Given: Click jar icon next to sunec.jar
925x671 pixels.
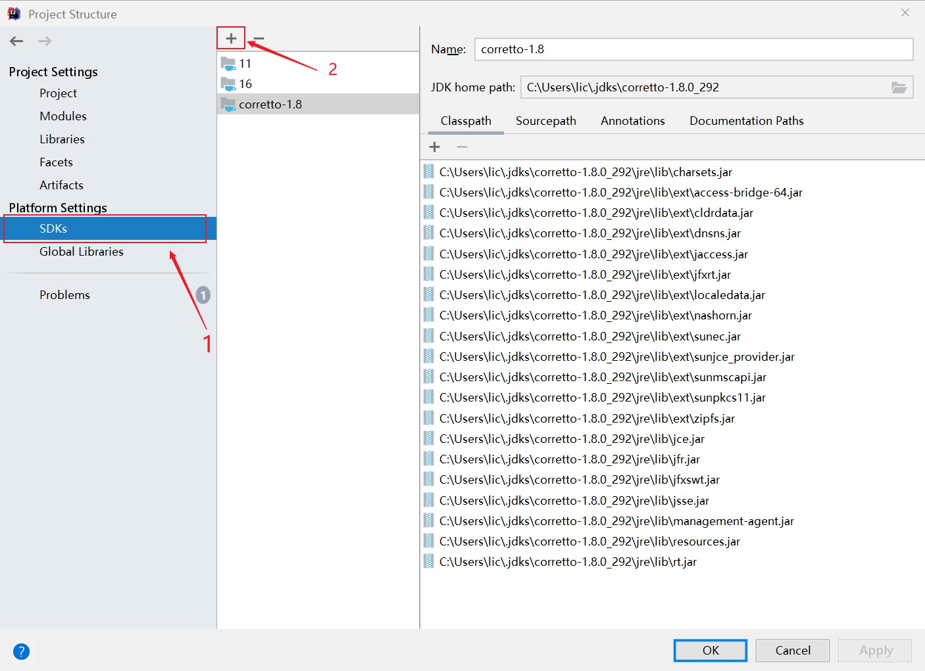Looking at the screenshot, I should [428, 336].
